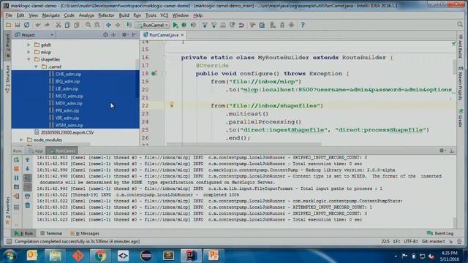
Task: Run RunCamel with the green play button
Action: (x=175, y=25)
